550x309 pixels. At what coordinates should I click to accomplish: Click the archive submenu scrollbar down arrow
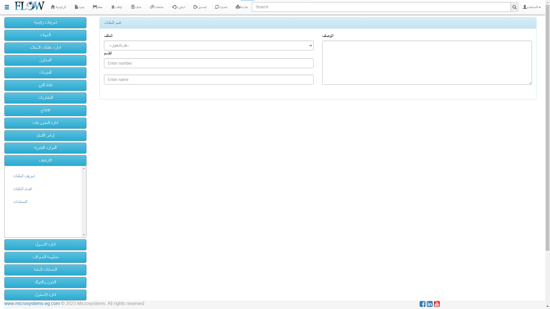click(84, 235)
